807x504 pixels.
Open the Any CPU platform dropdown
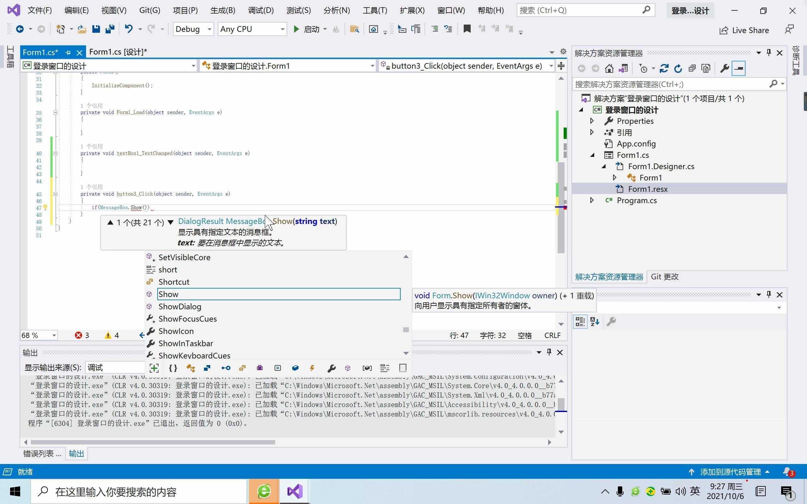(x=252, y=29)
